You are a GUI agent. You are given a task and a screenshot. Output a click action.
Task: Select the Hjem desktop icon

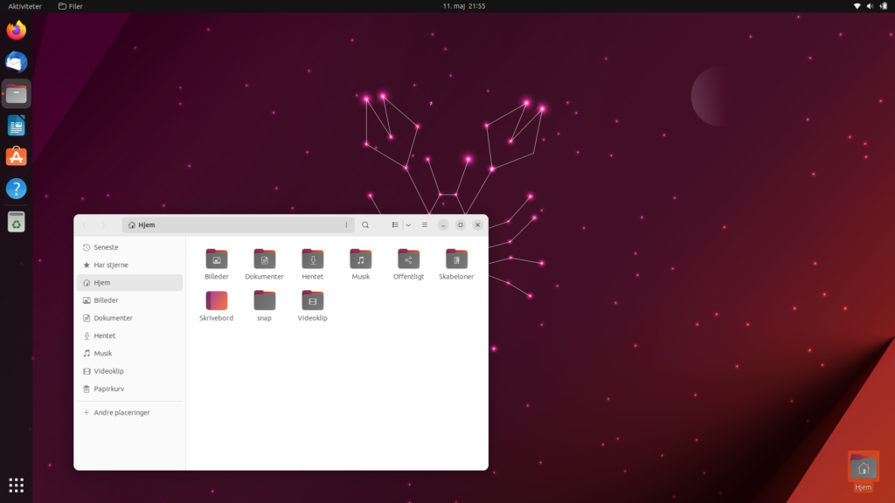coord(863,472)
